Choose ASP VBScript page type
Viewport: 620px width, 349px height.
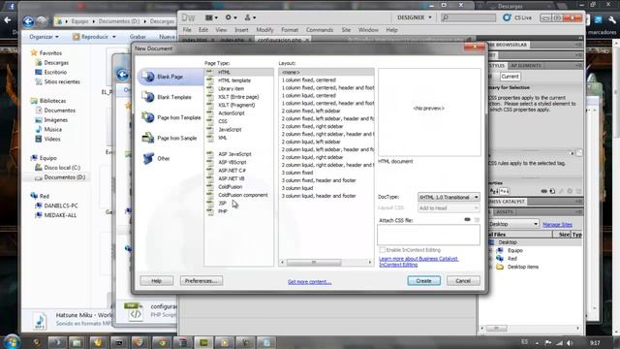pos(232,162)
